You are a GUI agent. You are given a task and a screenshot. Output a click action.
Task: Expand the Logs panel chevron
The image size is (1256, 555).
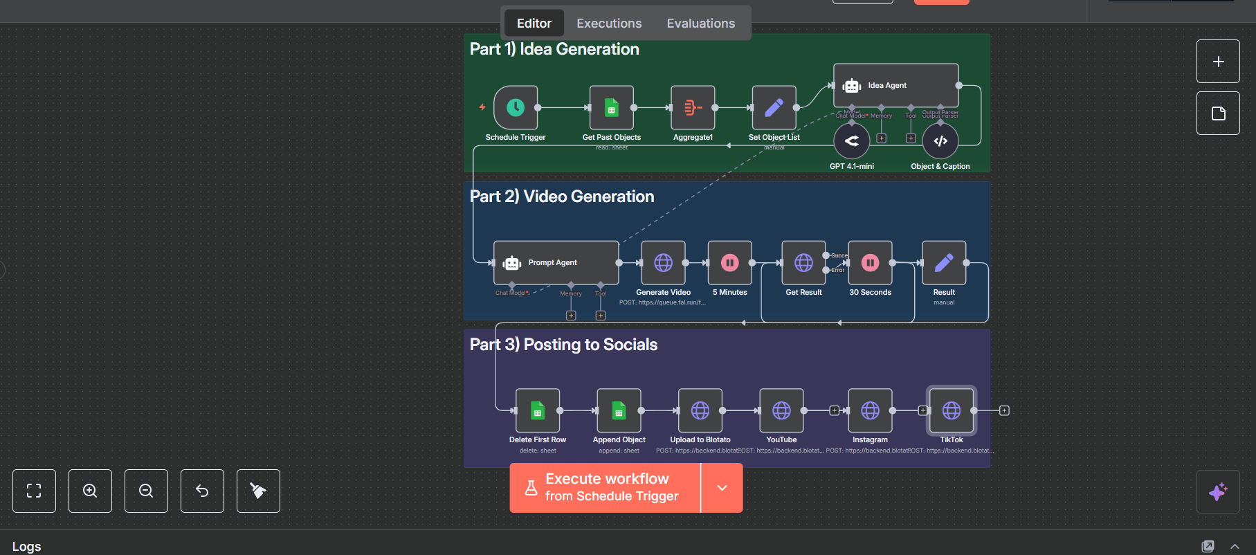[1235, 546]
